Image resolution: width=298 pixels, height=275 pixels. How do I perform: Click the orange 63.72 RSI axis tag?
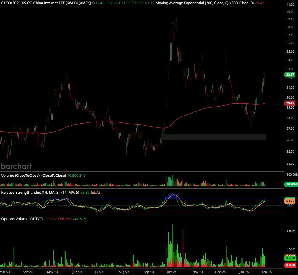coord(290,201)
